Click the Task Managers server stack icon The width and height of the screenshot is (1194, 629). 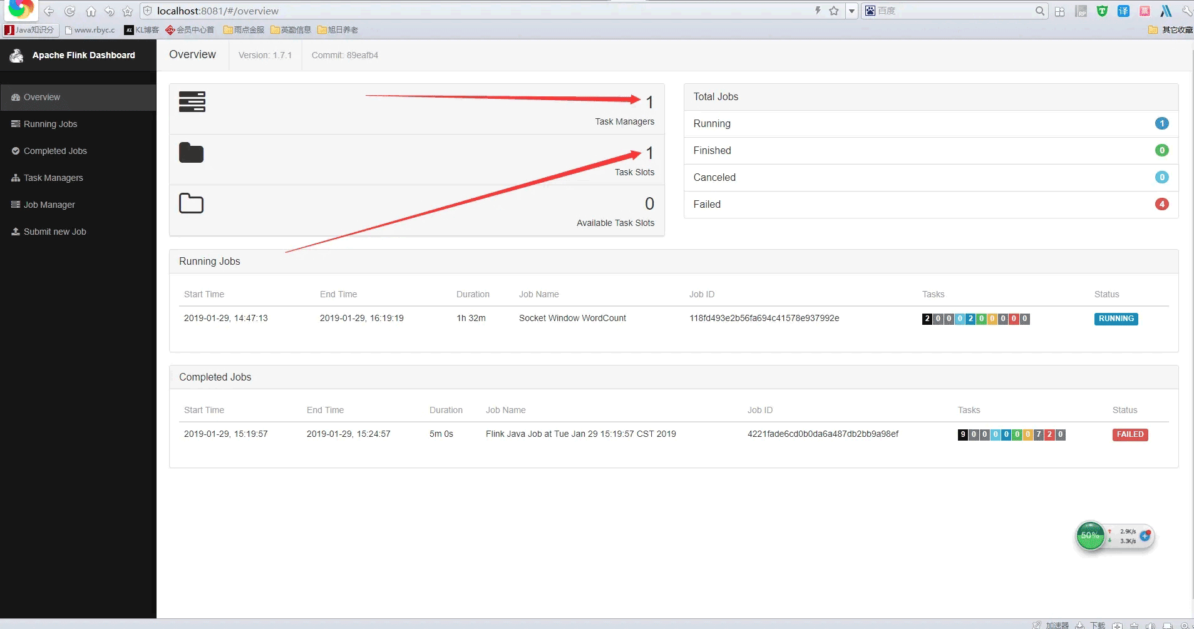point(192,101)
